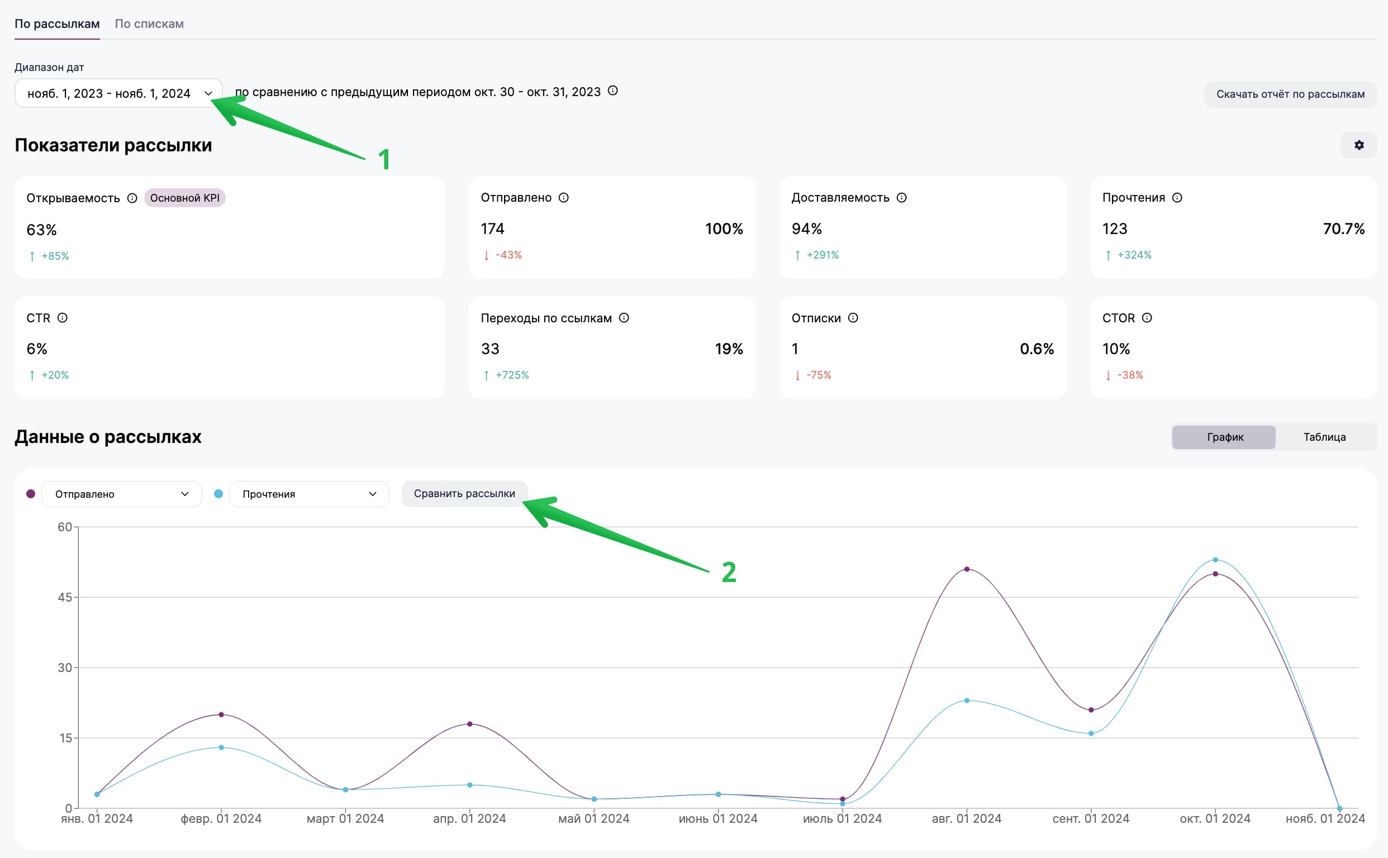The image size is (1388, 858).
Task: Click purple data point at апр. 01 2024
Action: 469,724
